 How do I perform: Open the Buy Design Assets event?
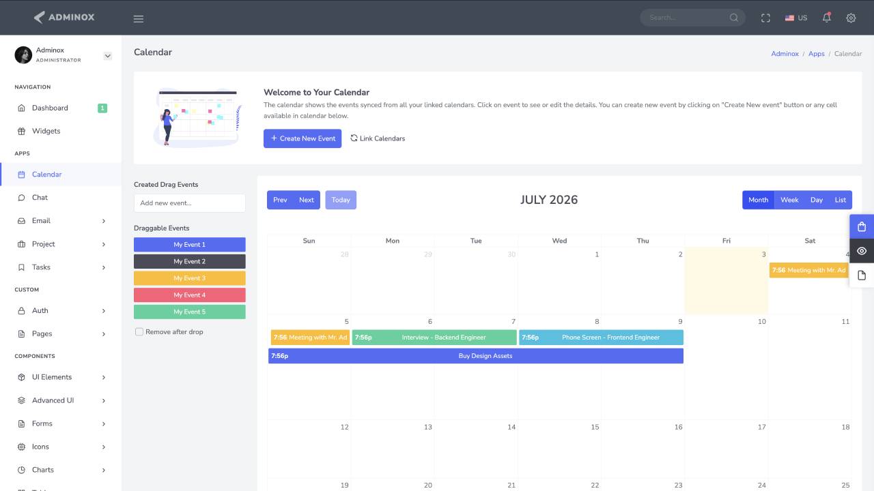476,356
